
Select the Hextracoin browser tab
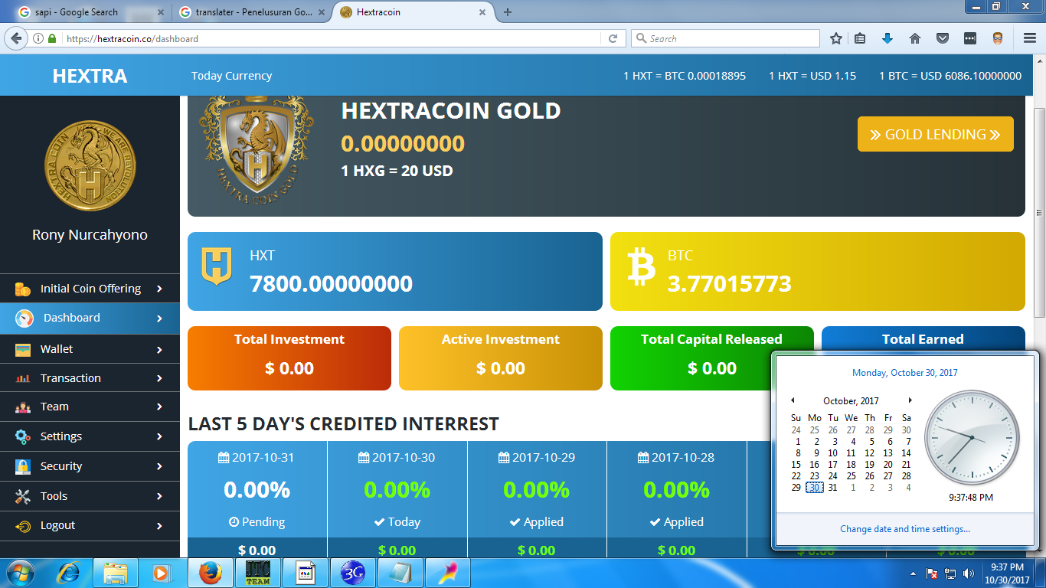point(413,12)
